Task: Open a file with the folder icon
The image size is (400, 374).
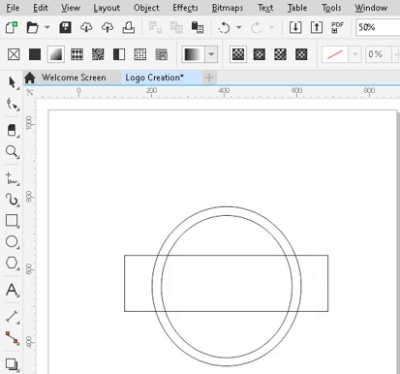Action: click(32, 27)
